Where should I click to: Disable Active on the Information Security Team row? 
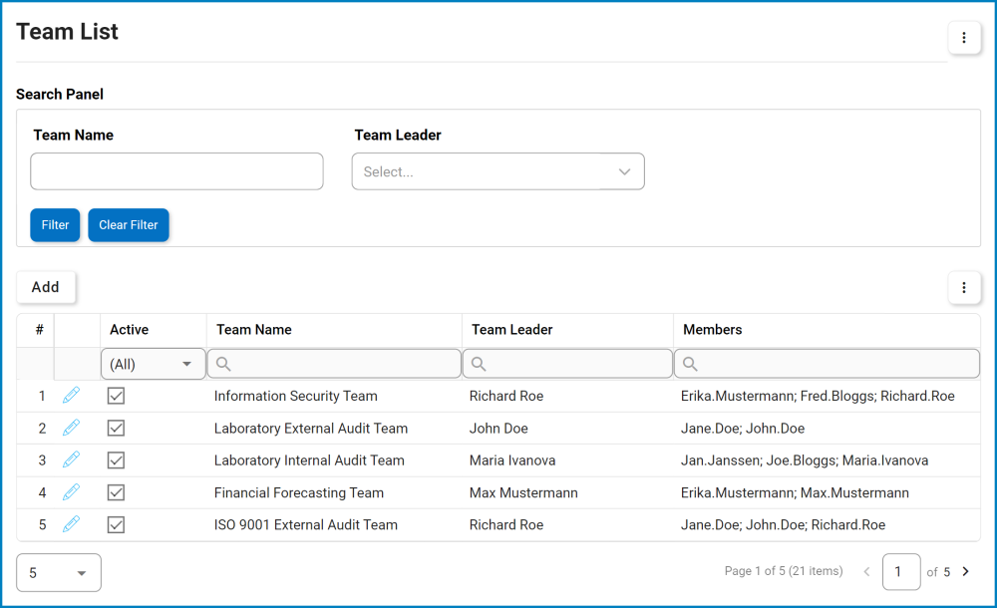pos(116,395)
